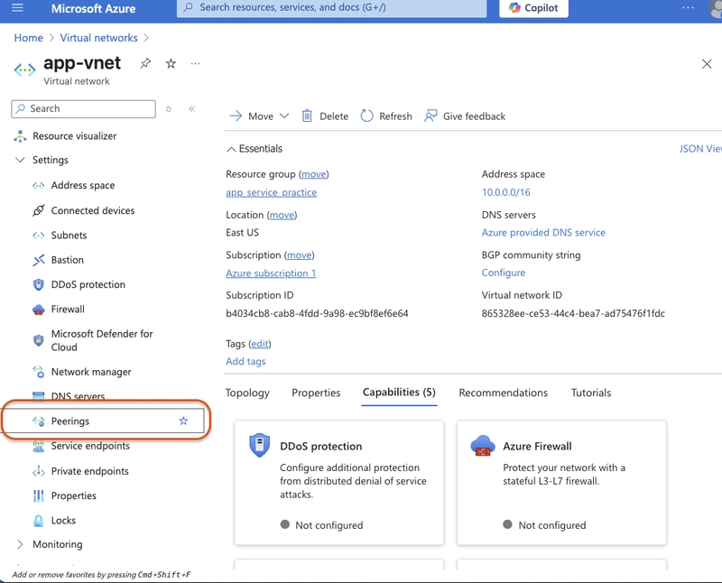Click the Network manager icon
The image size is (722, 583).
39,372
